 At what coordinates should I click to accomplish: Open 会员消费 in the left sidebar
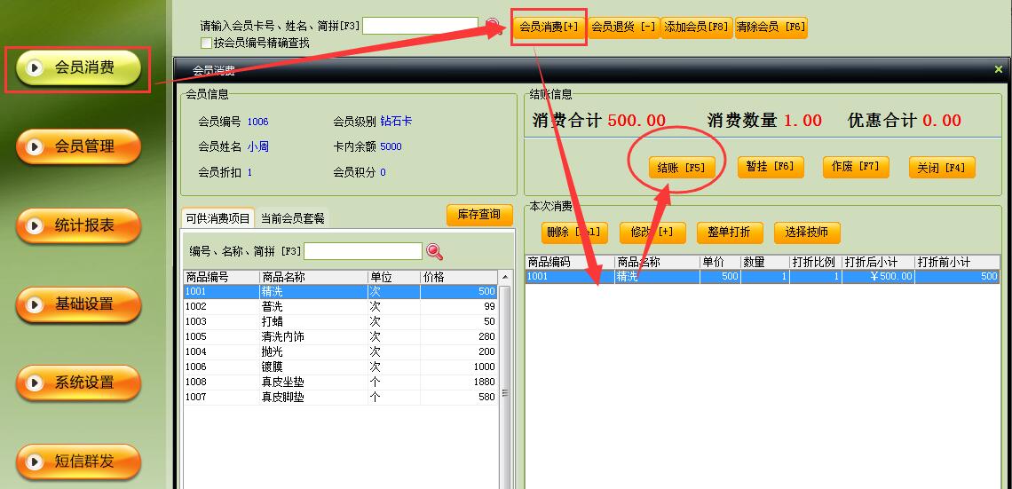pos(78,68)
